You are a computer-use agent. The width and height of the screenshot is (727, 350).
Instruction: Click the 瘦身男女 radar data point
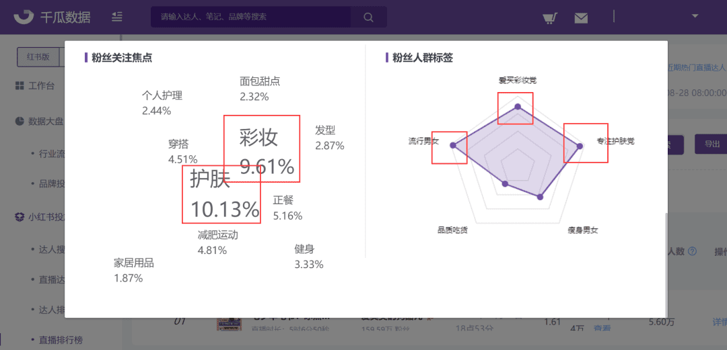tap(540, 198)
